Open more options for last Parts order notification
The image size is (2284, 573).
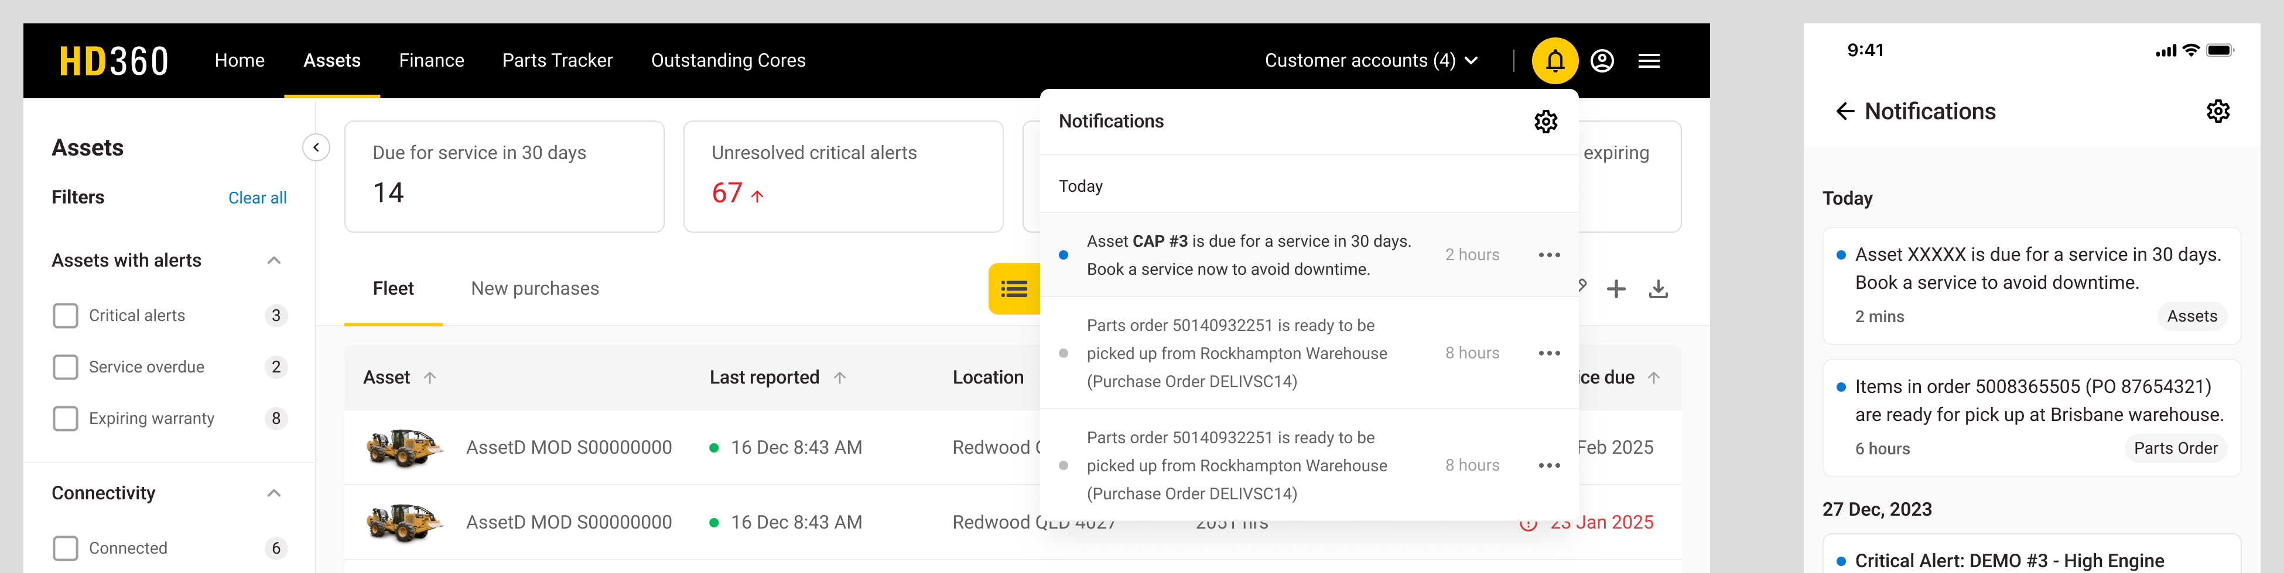point(1549,466)
